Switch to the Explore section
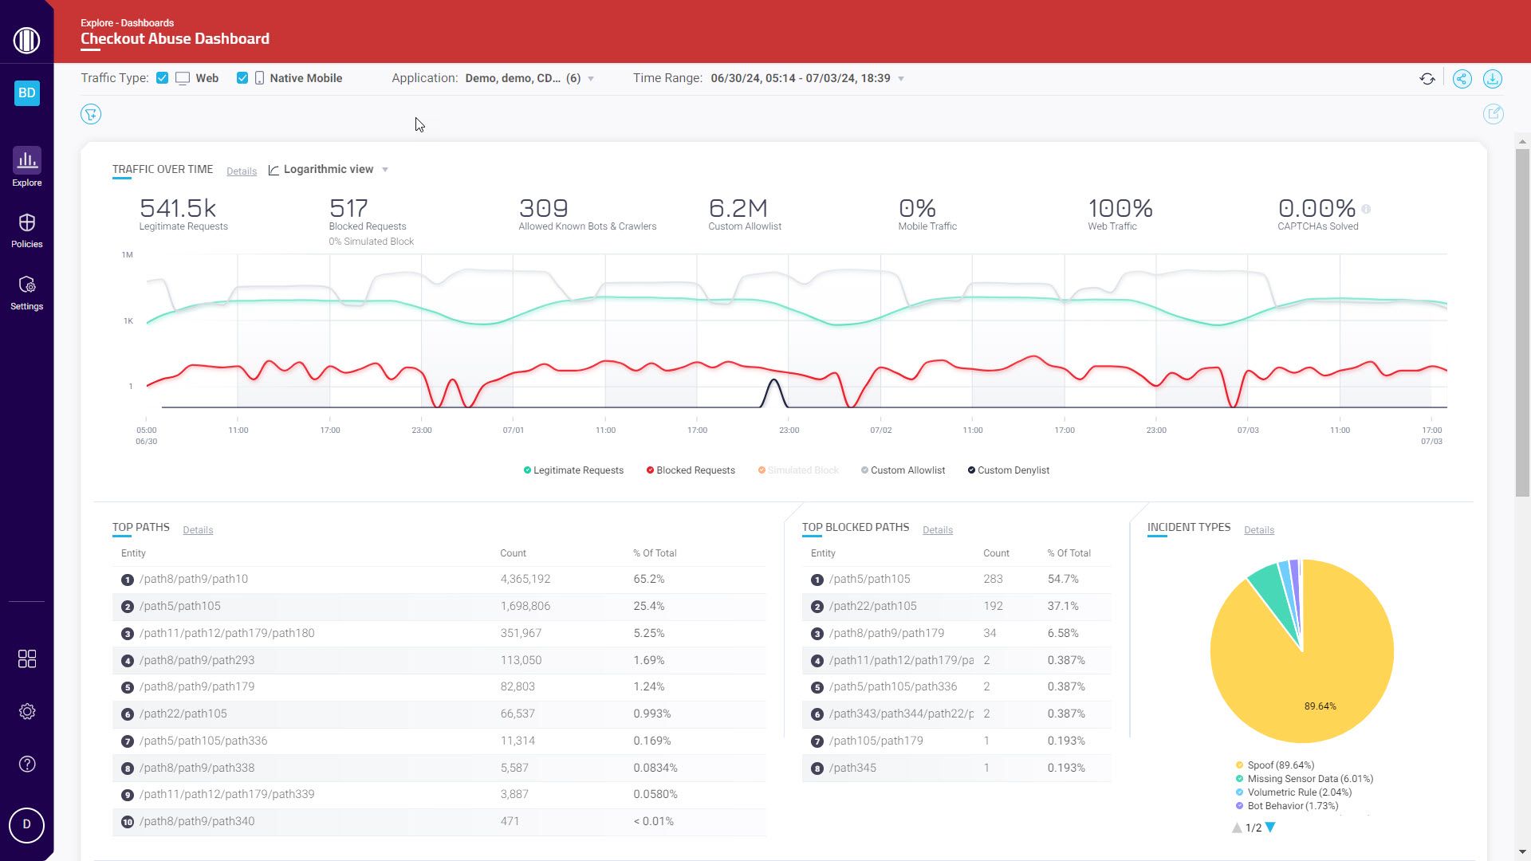The height and width of the screenshot is (861, 1531). pos(26,167)
